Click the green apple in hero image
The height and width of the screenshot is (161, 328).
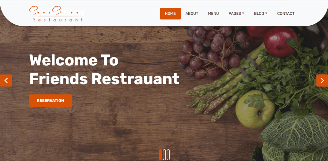pyautogui.click(x=255, y=109)
